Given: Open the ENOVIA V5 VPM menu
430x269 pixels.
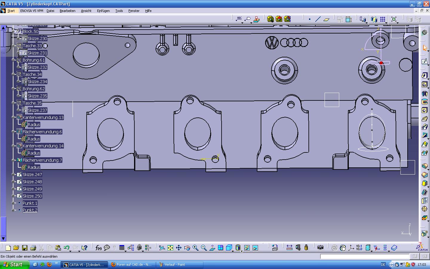Looking at the screenshot, I should pos(32,11).
